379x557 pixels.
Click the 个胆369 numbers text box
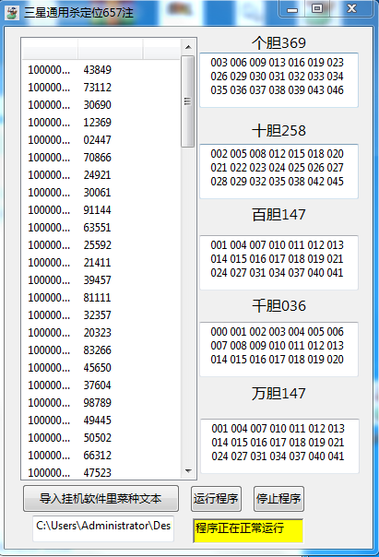(x=278, y=80)
